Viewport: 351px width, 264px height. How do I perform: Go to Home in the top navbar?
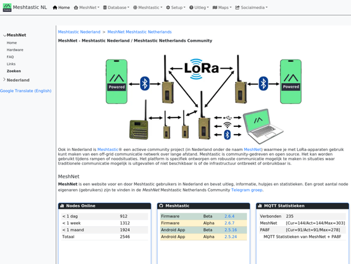tap(61, 8)
